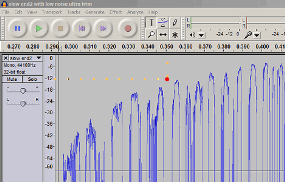This screenshot has height=182, width=285.
Task: Open the Analyze menu
Action: (x=135, y=12)
